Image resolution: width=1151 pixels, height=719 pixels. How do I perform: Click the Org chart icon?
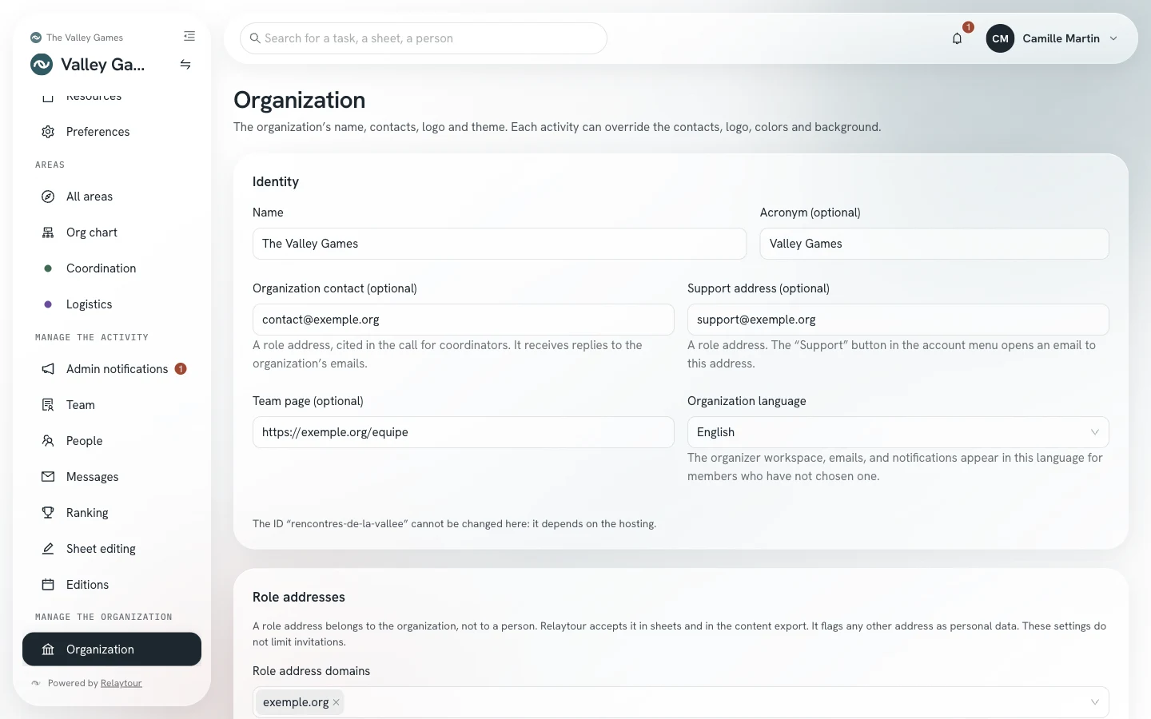[48, 232]
